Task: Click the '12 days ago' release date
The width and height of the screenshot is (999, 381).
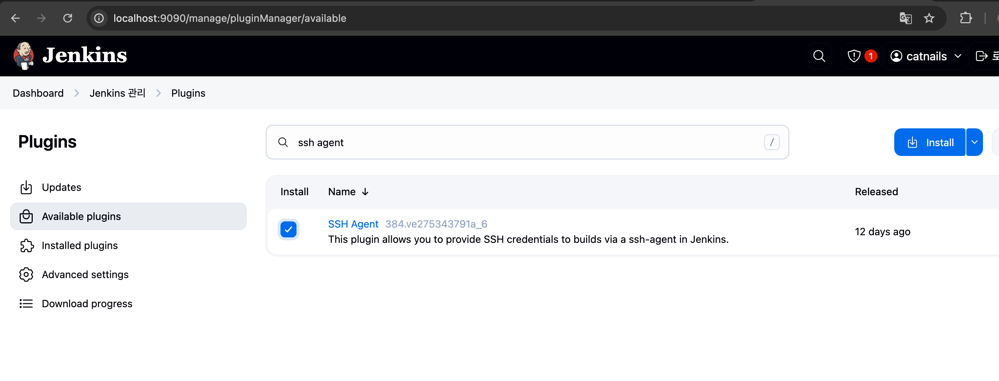Action: 883,232
